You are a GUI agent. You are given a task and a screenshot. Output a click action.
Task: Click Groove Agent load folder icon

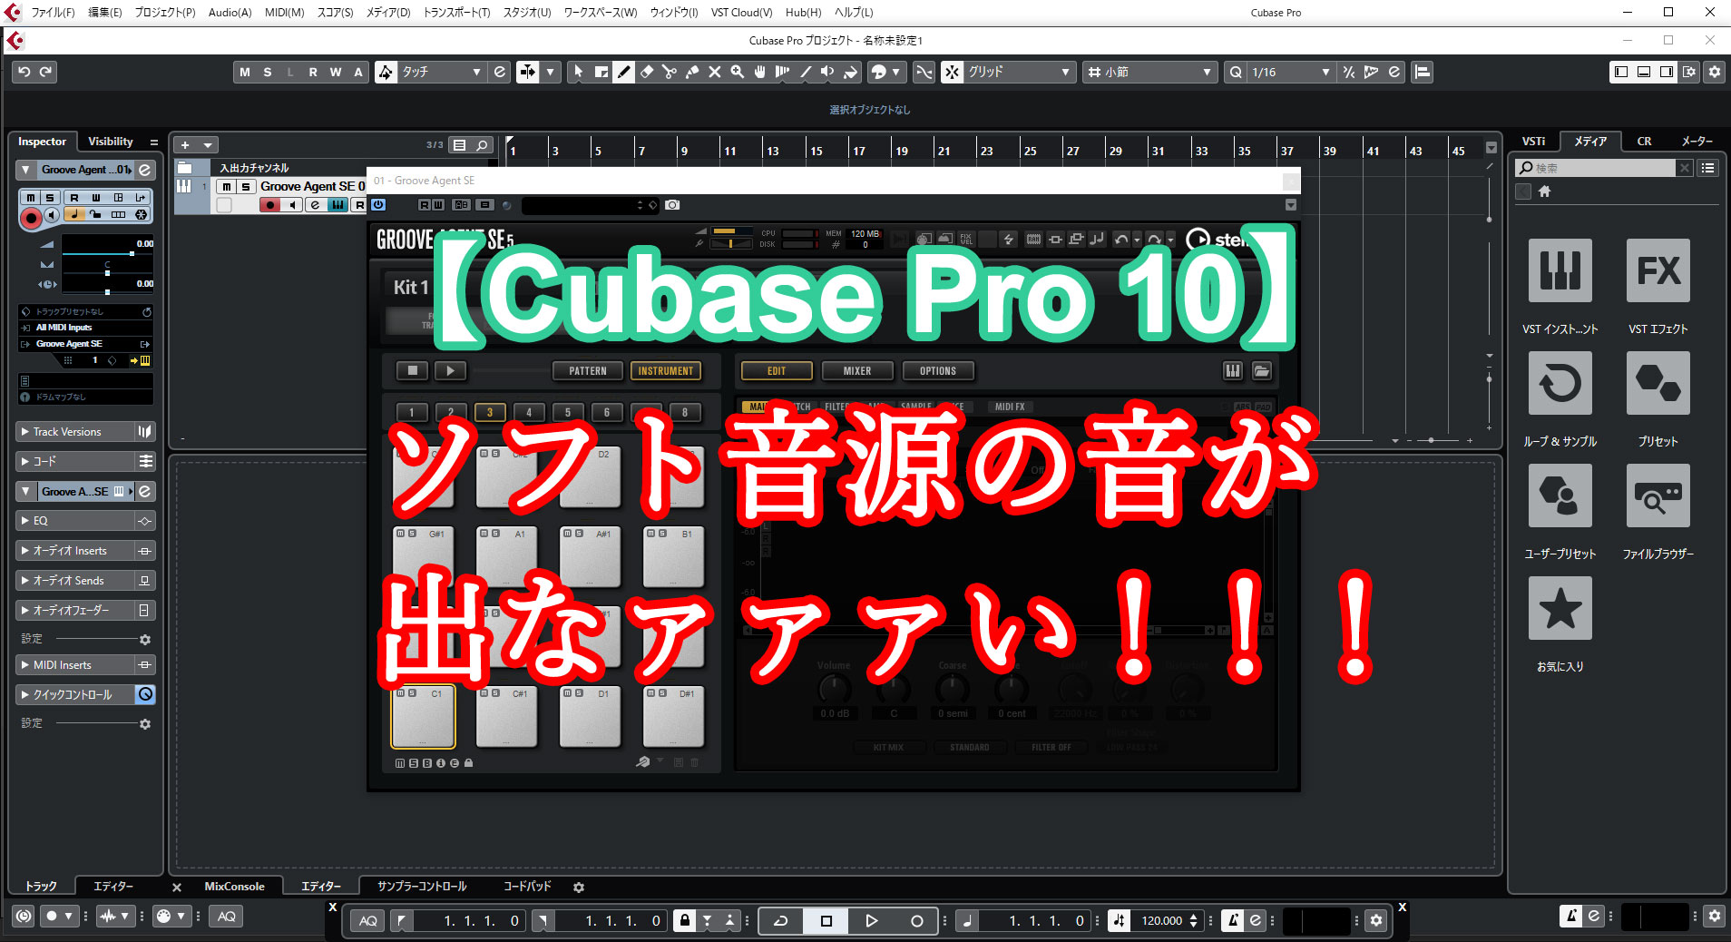pyautogui.click(x=1262, y=370)
